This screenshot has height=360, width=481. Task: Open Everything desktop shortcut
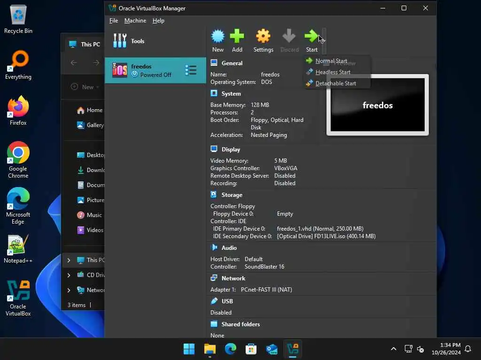tap(18, 65)
